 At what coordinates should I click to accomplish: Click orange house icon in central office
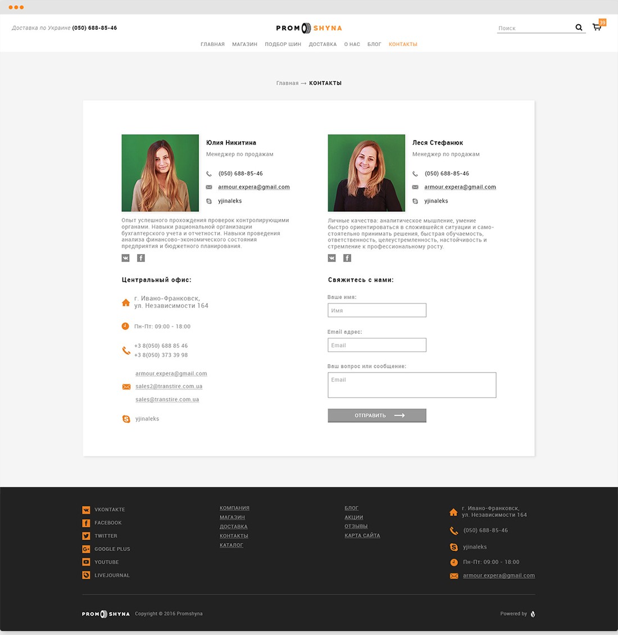tap(126, 302)
